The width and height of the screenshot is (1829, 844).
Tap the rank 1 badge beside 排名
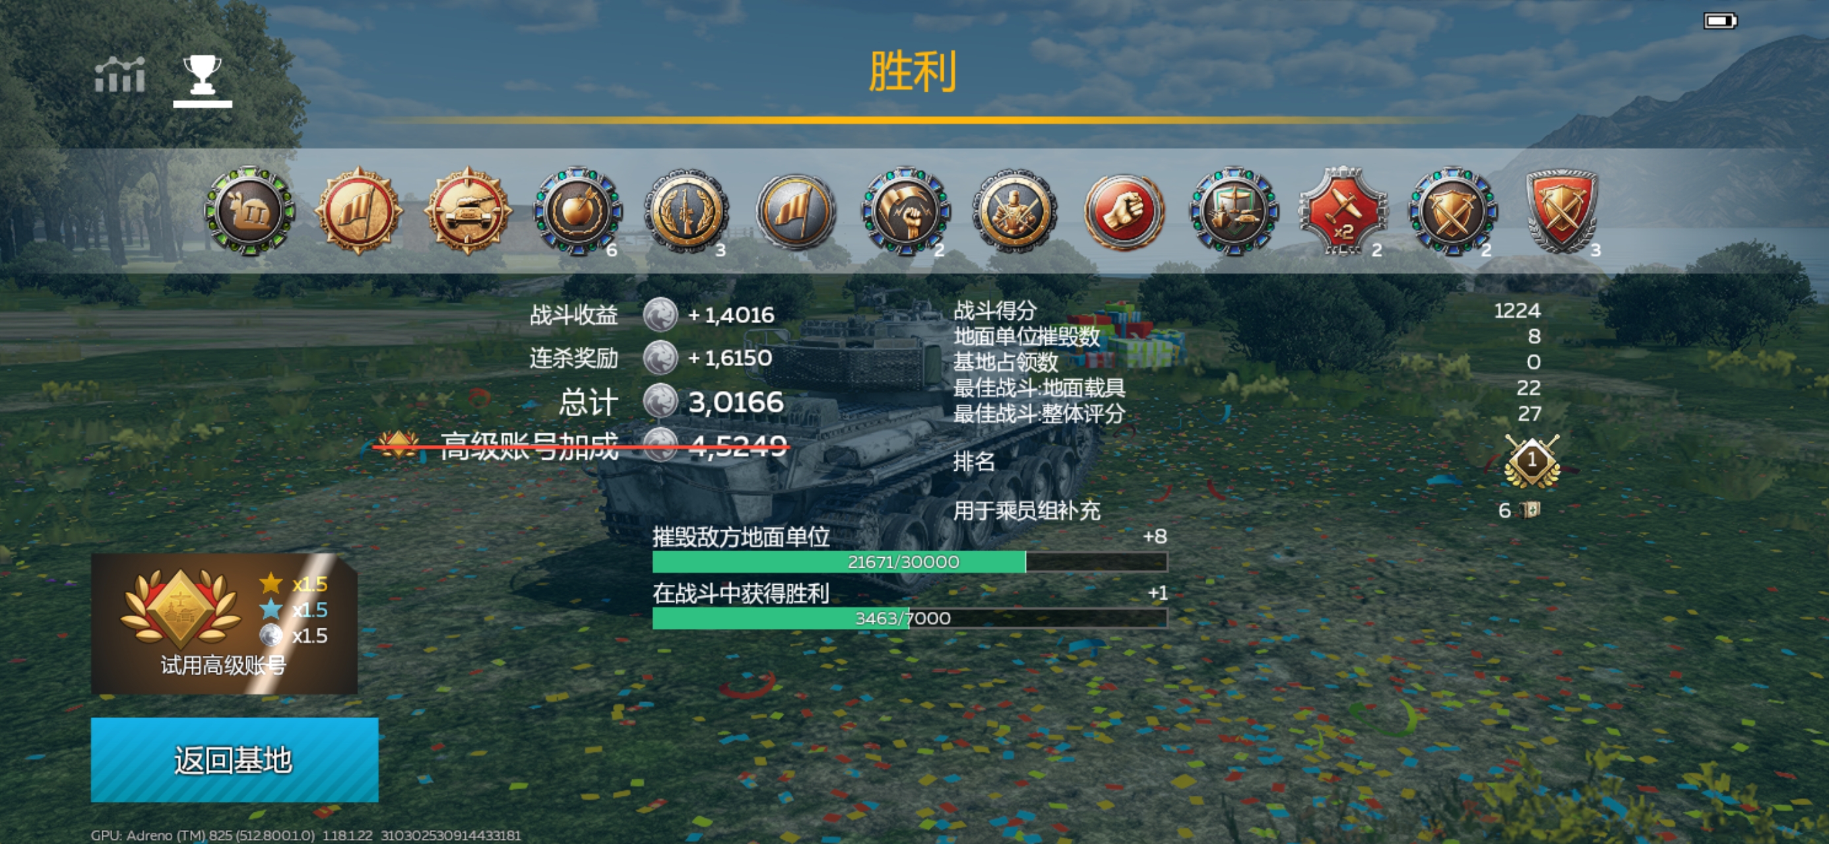coord(1531,462)
